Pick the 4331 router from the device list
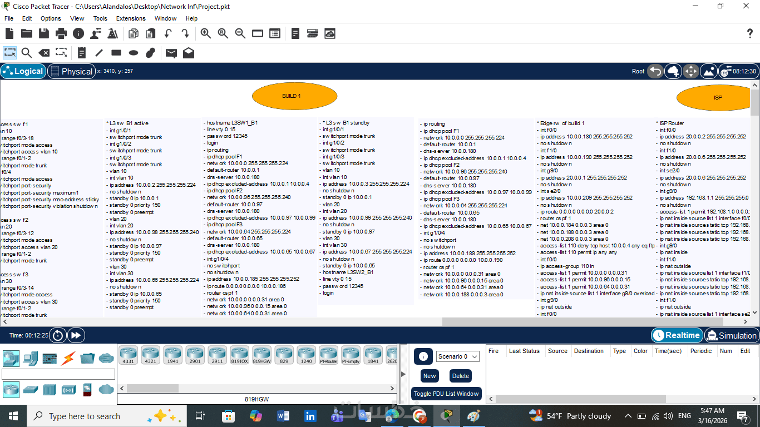Image resolution: width=760 pixels, height=427 pixels. point(129,355)
